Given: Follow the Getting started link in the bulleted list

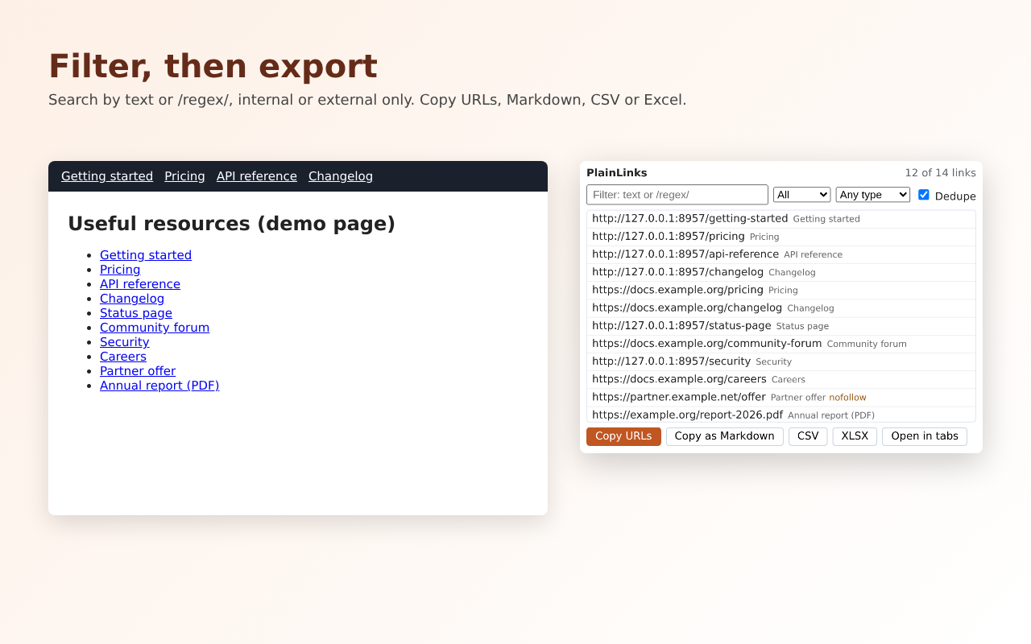Looking at the screenshot, I should pyautogui.click(x=146, y=255).
